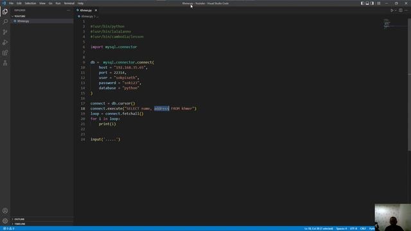Open editor More Actions ellipsis
Screen dimensions: 411x231
pos(406,10)
